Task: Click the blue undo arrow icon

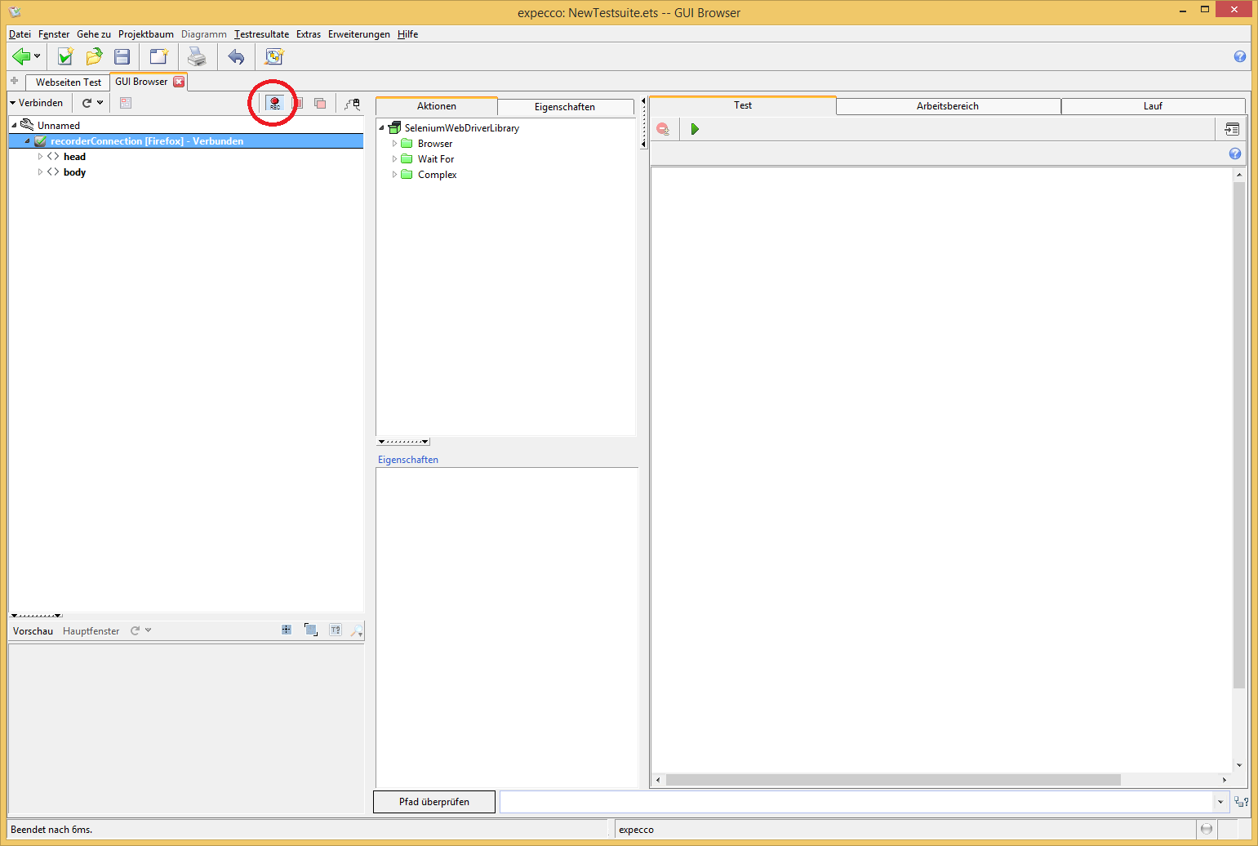Action: pos(236,56)
